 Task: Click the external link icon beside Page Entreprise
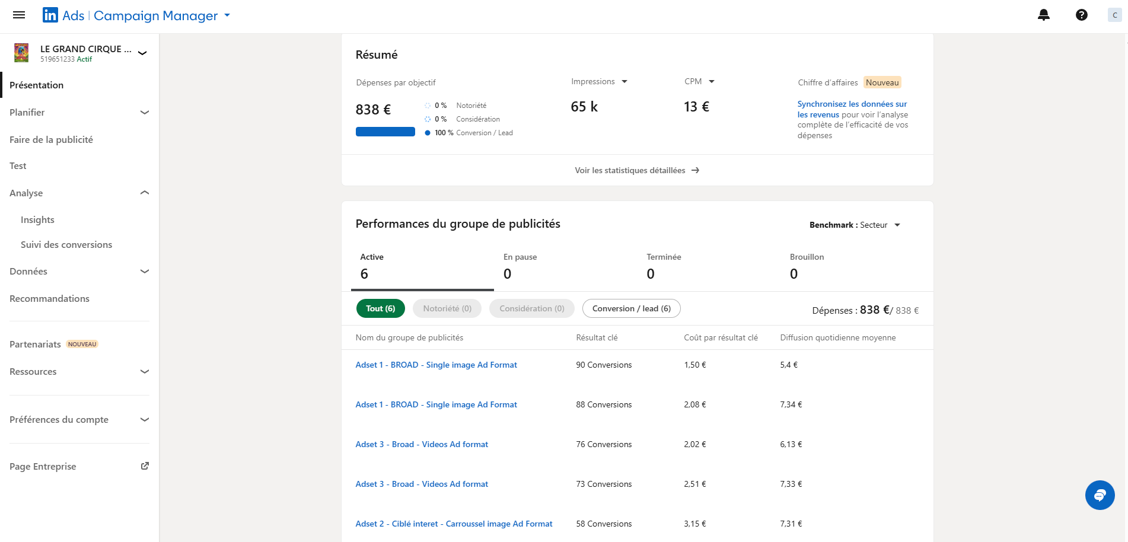[145, 466]
